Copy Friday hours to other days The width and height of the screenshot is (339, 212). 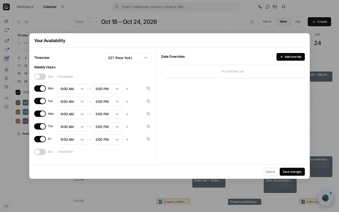point(148,139)
